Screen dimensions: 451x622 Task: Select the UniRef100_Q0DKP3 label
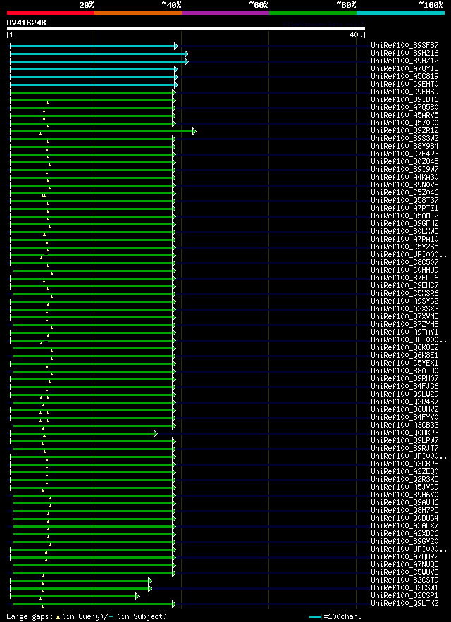[404, 433]
